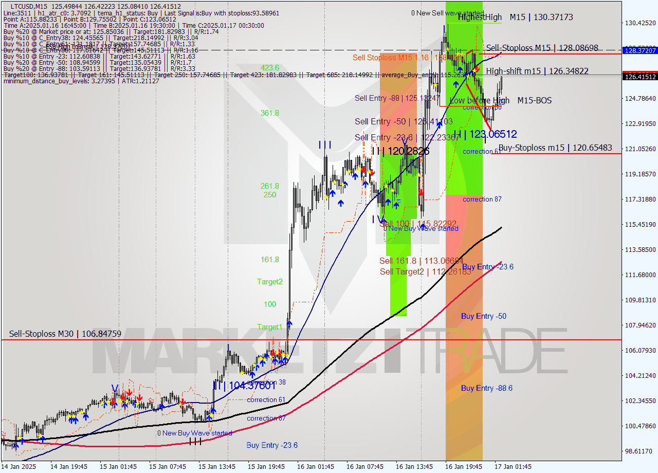Click the green Target2 label
Viewport: 658px width, 473px height.
click(x=270, y=282)
